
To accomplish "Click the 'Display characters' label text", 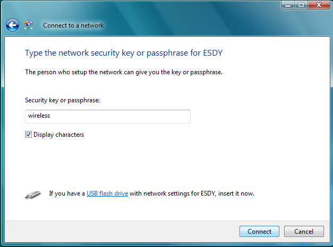I will point(58,135).
